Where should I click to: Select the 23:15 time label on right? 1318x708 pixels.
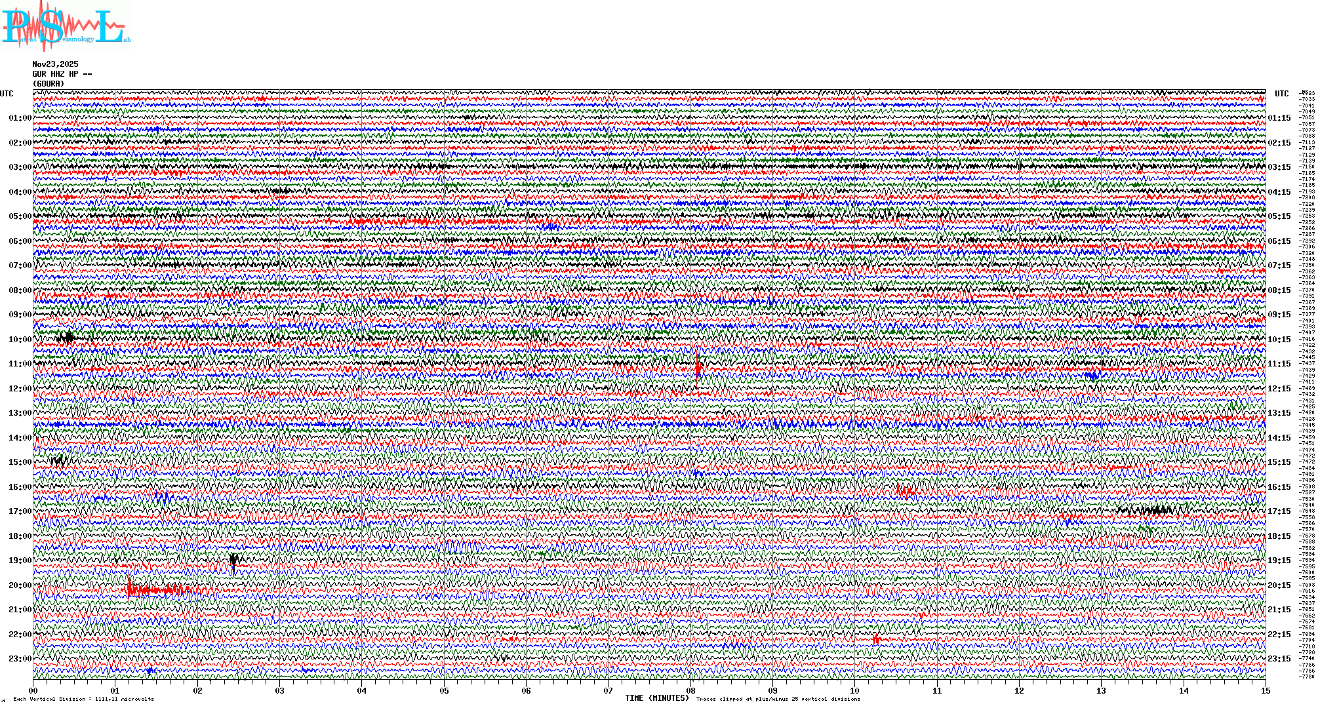[1279, 659]
